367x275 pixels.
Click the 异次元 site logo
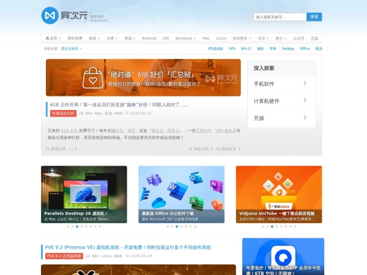[74, 15]
